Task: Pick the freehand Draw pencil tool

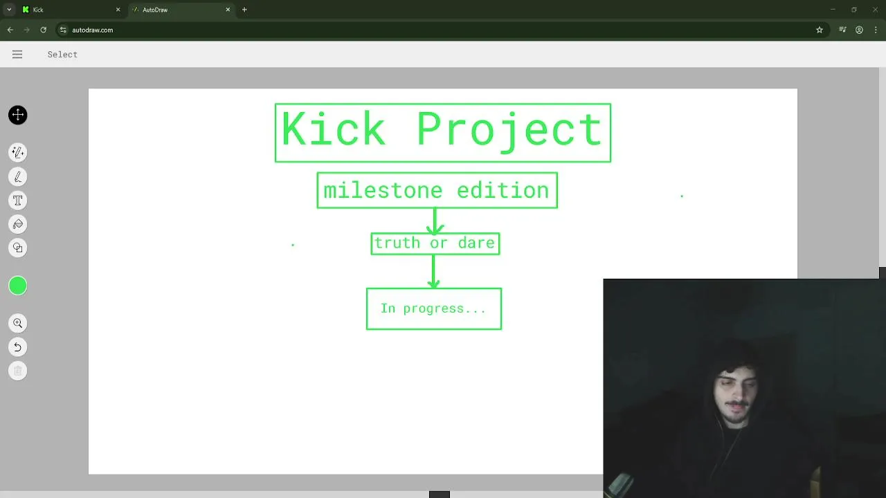Action: click(x=18, y=177)
